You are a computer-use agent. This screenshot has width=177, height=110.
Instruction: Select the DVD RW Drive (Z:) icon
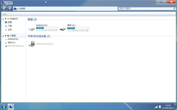[32, 44]
